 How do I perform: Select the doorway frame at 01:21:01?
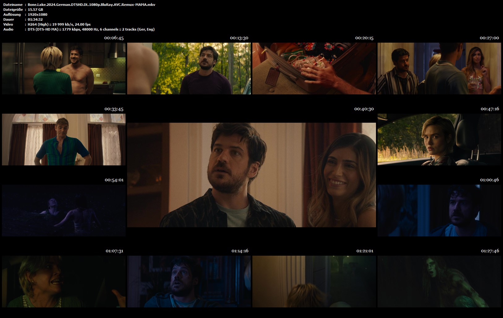click(314, 282)
